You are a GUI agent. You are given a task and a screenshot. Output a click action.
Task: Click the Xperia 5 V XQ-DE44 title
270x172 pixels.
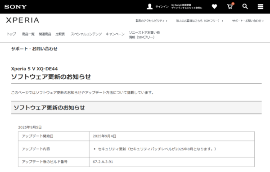(x=35, y=69)
